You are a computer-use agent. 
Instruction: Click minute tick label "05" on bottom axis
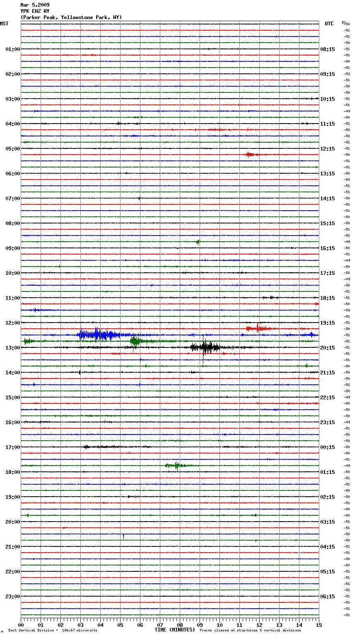pos(120,625)
